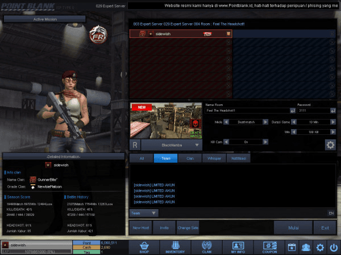
Task: Switch to the Notifikasi tab
Action: (x=239, y=158)
